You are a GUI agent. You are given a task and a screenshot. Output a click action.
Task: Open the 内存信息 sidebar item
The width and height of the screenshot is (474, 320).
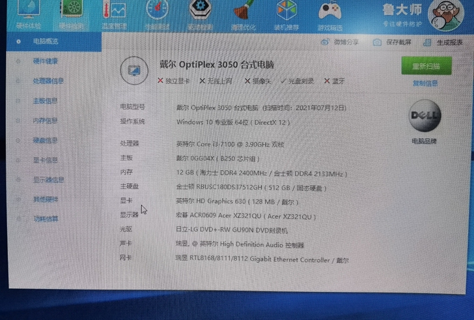tap(46, 121)
